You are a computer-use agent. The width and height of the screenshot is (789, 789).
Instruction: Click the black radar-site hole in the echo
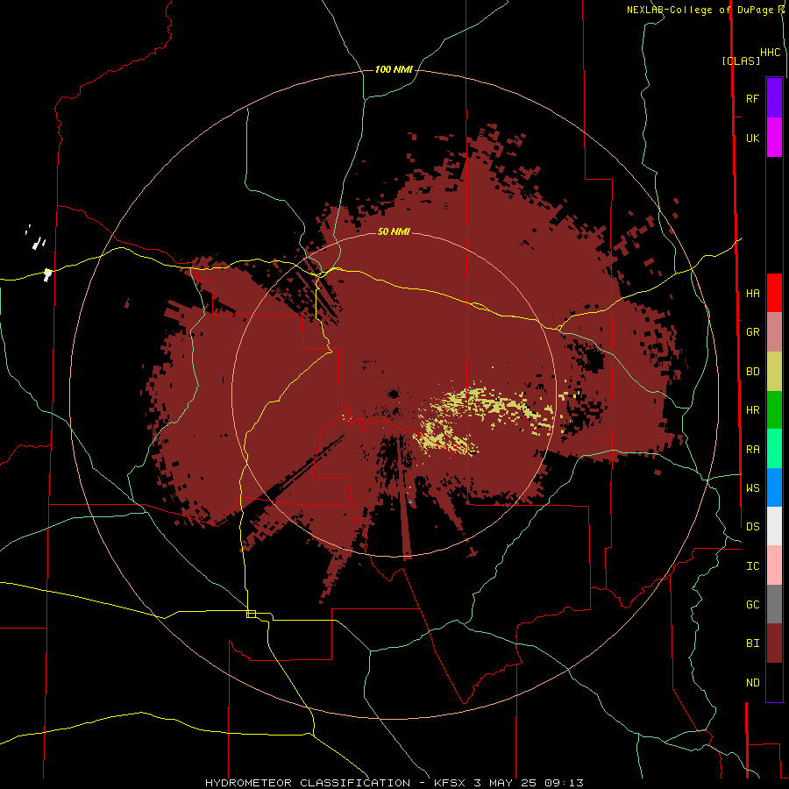click(x=394, y=394)
